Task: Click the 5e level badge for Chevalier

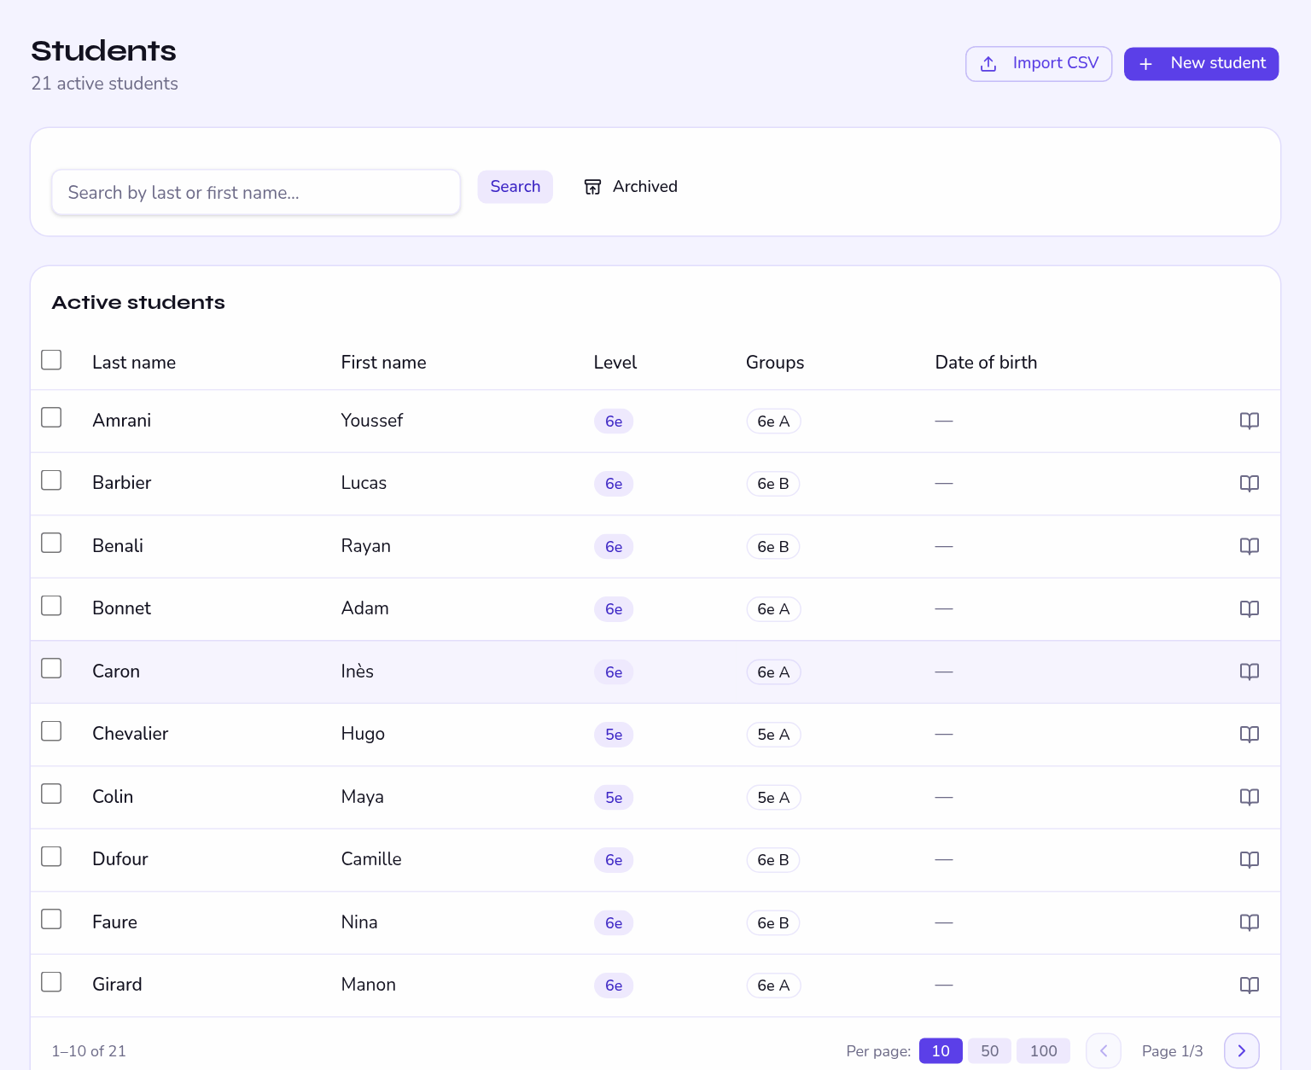Action: (614, 735)
